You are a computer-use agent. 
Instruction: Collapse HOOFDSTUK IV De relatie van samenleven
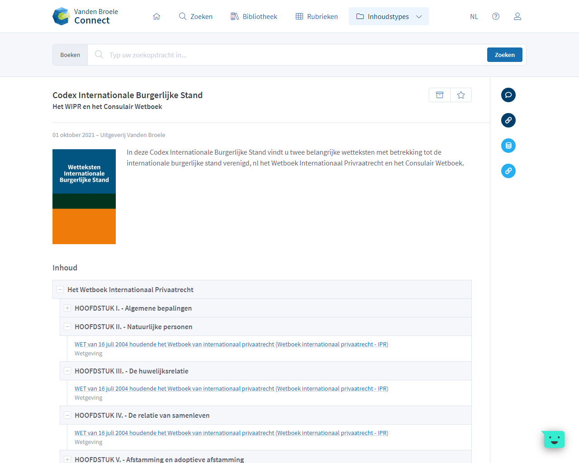click(67, 416)
